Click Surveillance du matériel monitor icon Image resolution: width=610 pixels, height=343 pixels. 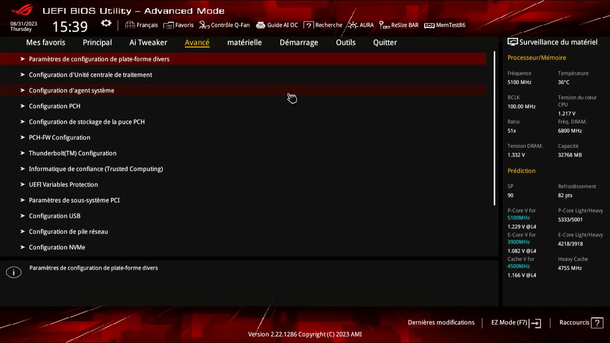point(512,42)
